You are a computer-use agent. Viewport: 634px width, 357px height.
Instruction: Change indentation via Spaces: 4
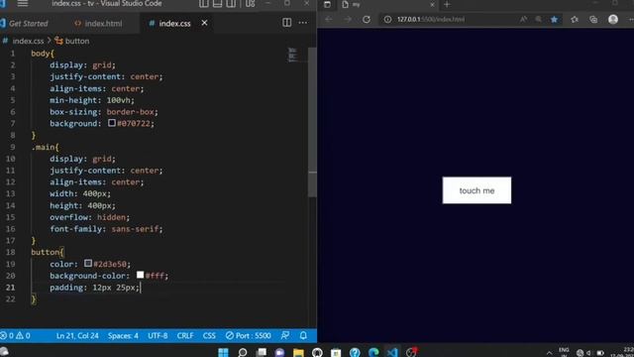coord(123,335)
